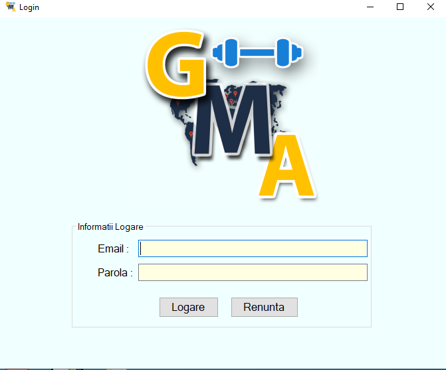Click the yellow G letter of the logo
446x370 pixels.
point(175,64)
